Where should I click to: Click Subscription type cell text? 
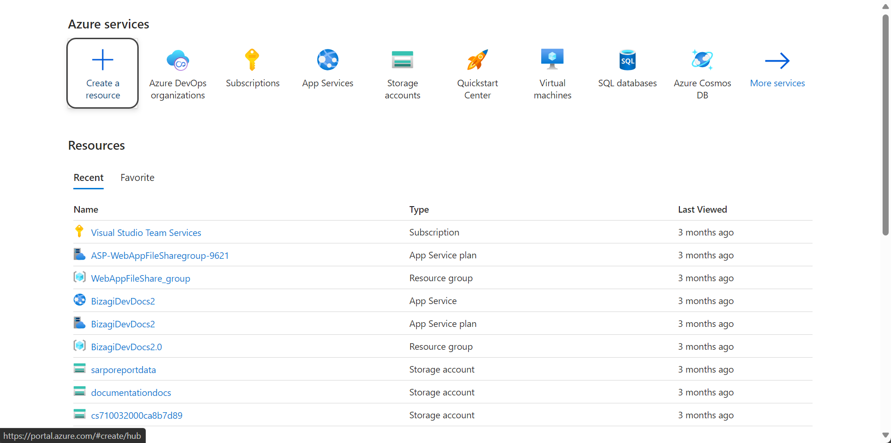[434, 232]
